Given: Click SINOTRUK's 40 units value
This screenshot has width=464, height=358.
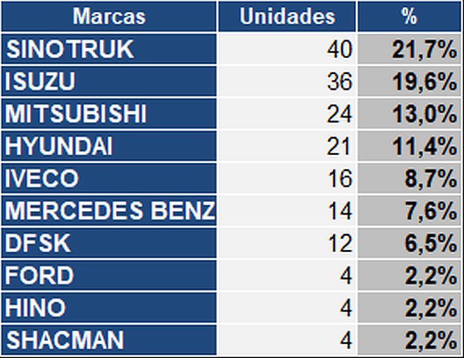Looking at the screenshot, I should tap(339, 50).
